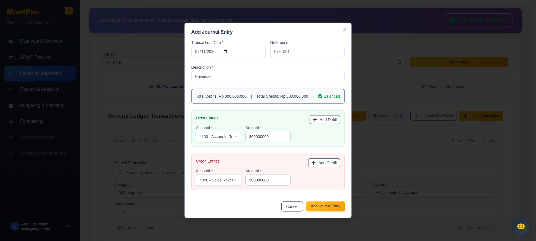Click the Industry Benchmarking icon

11,153
